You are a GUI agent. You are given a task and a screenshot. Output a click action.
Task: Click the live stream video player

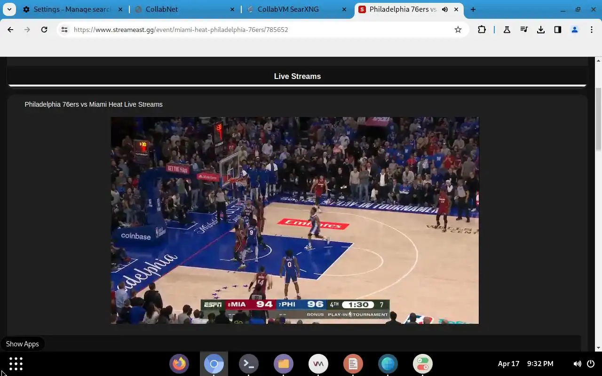[295, 220]
